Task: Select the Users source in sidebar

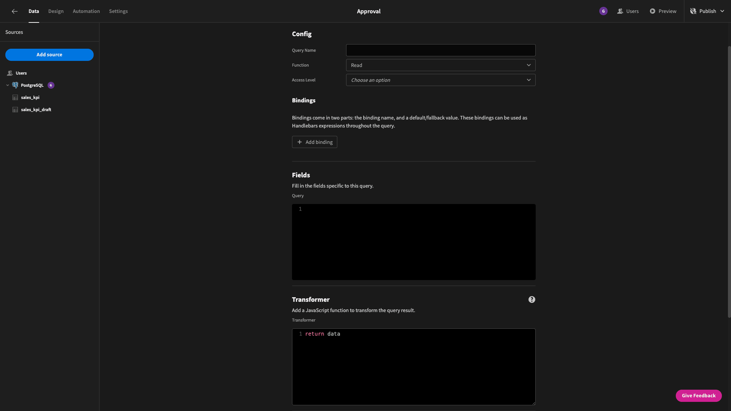Action: (x=21, y=73)
